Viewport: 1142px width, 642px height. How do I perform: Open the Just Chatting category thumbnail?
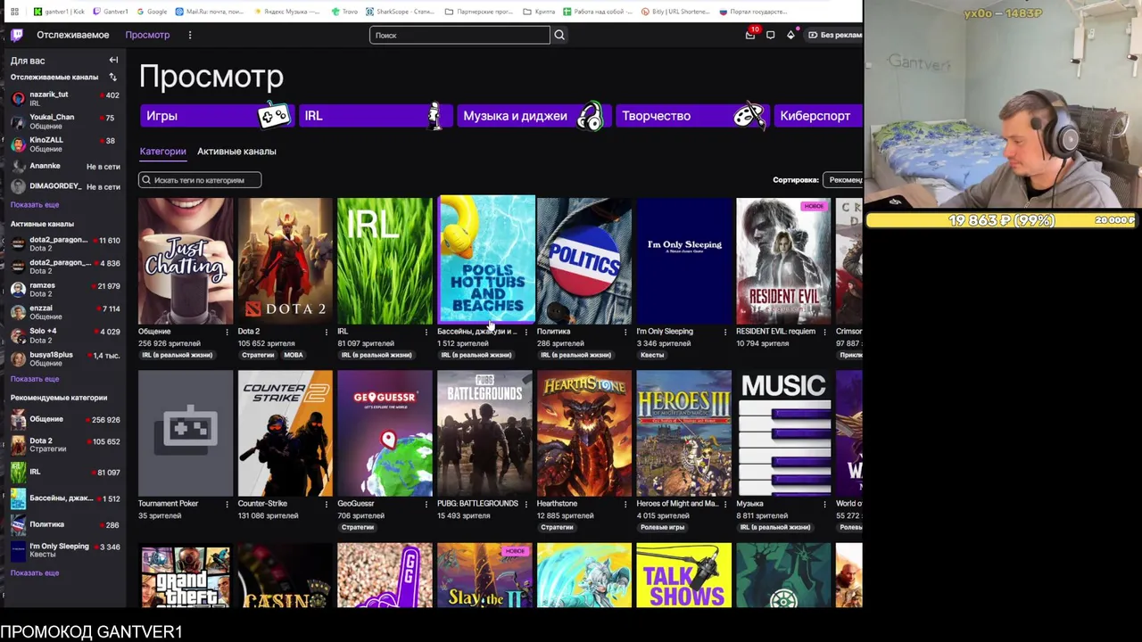click(x=186, y=260)
